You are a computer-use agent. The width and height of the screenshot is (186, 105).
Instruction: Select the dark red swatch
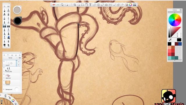[176, 44]
